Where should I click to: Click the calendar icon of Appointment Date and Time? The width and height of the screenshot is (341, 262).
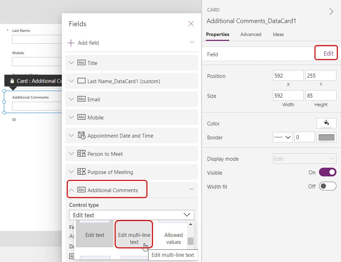point(81,135)
